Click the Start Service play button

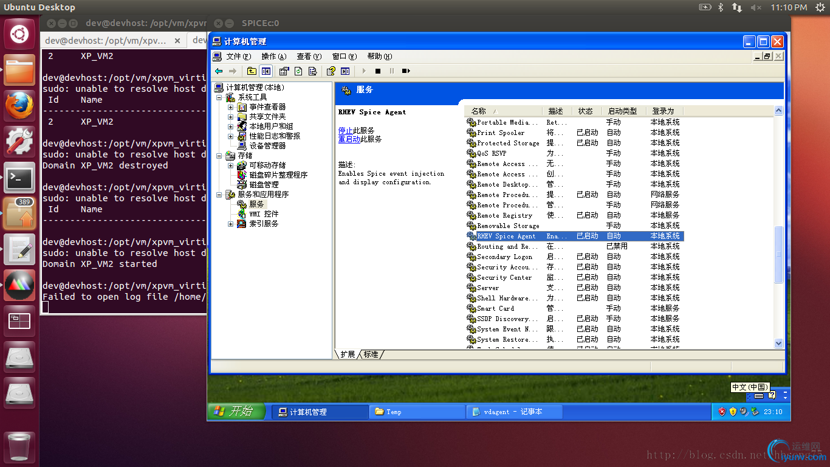point(364,71)
